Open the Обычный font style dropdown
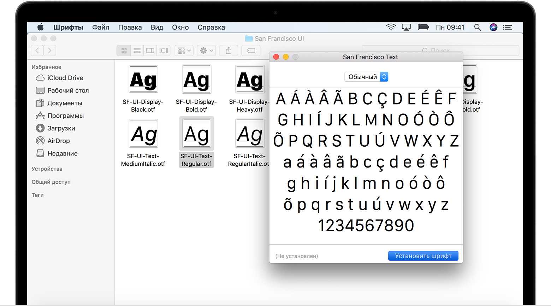Viewport: 551px width, 306px height. (366, 77)
